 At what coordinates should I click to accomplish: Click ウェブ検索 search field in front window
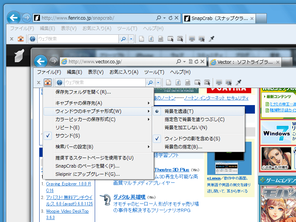coord(105,83)
